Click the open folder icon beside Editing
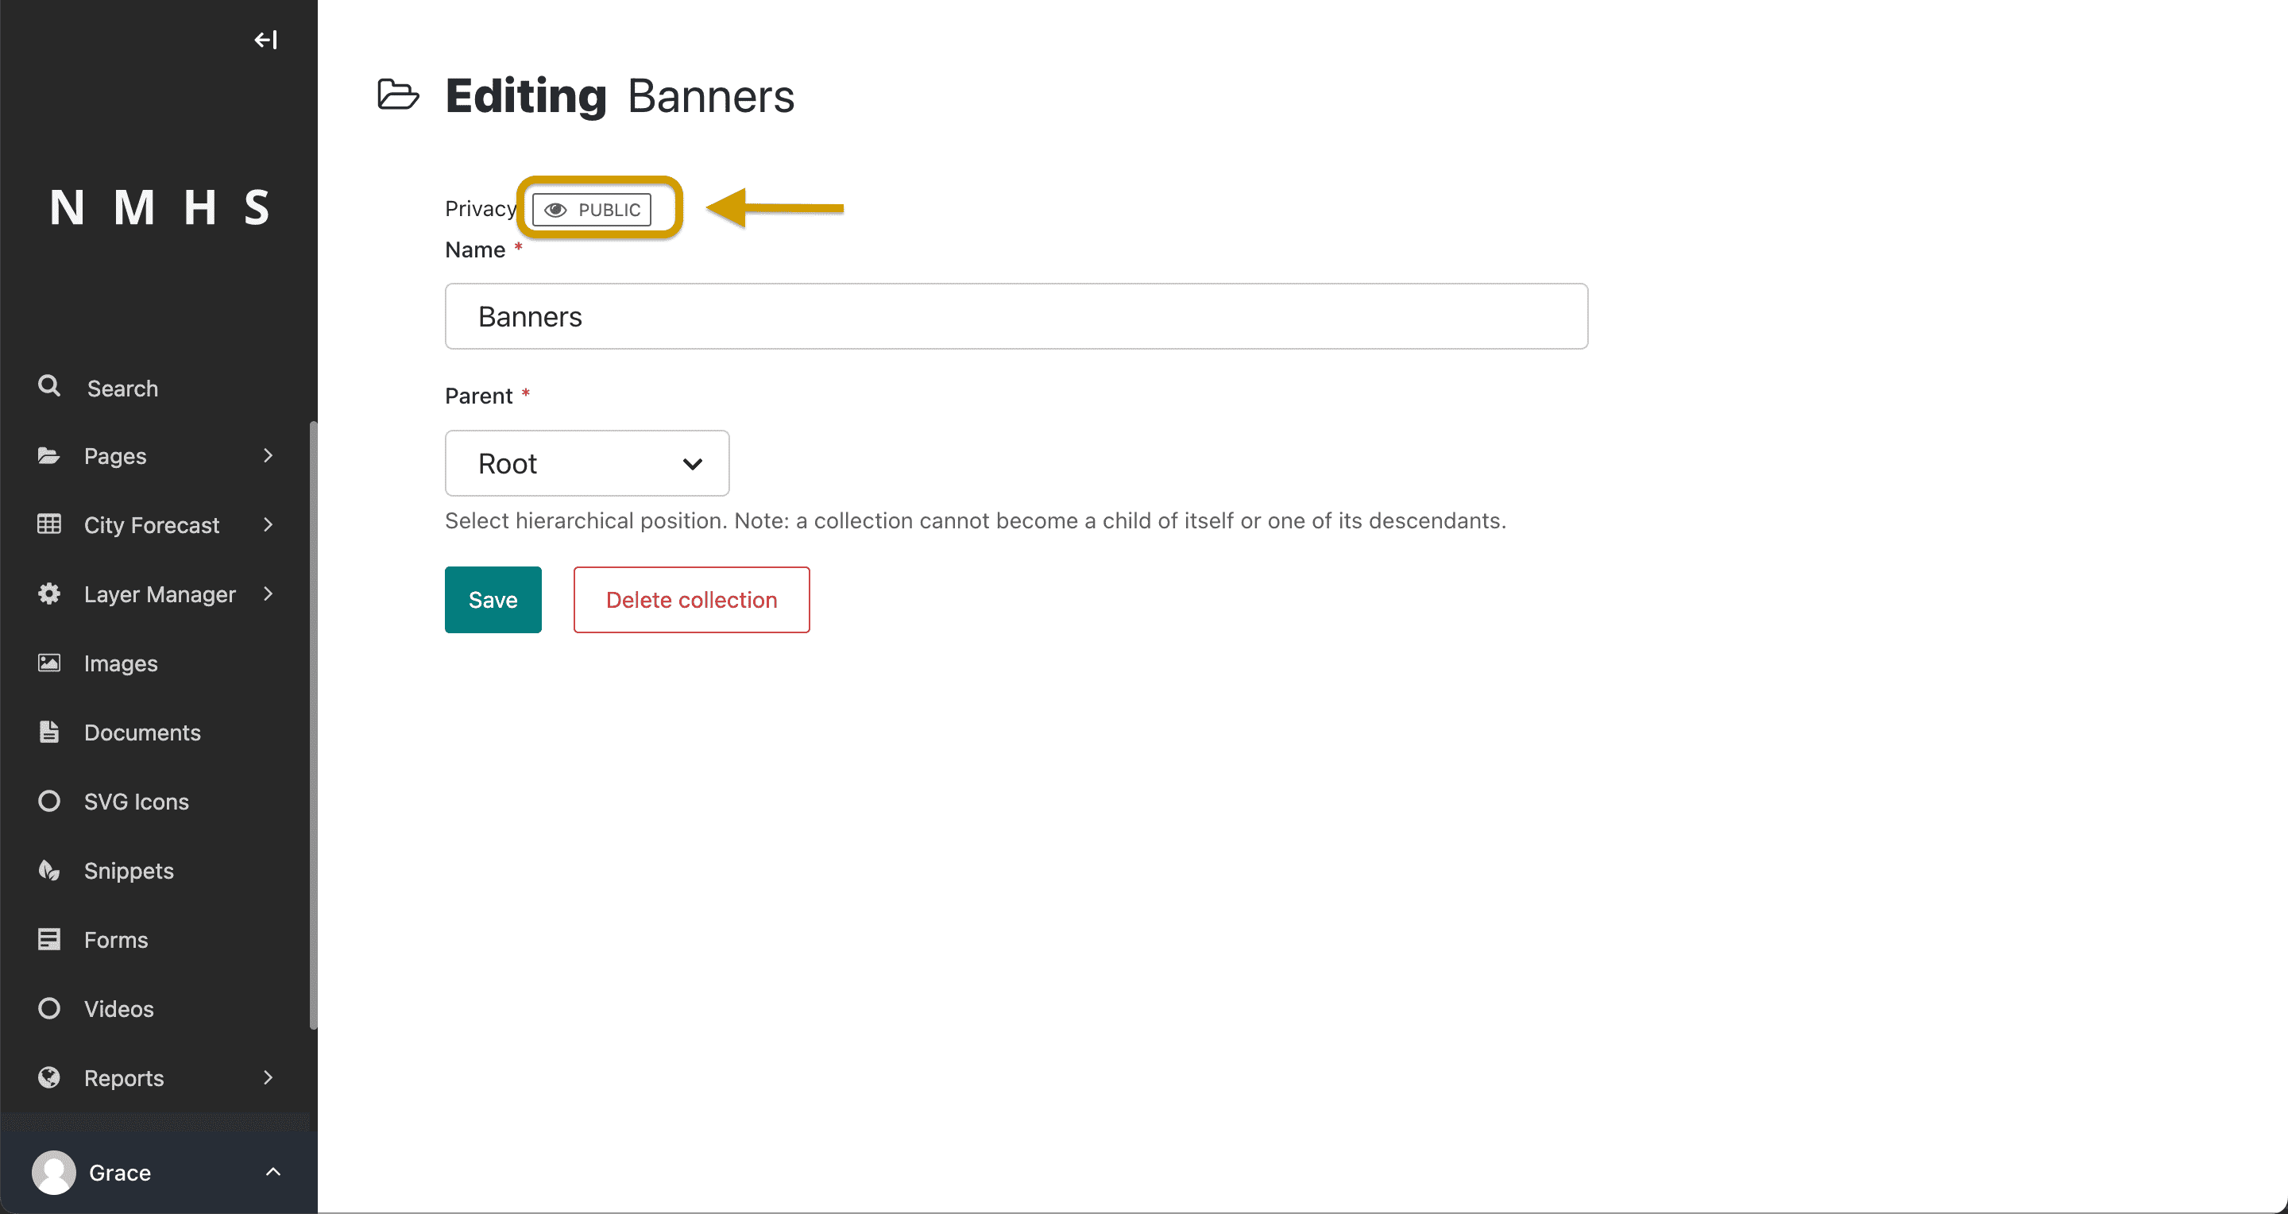This screenshot has width=2288, height=1214. [x=398, y=94]
